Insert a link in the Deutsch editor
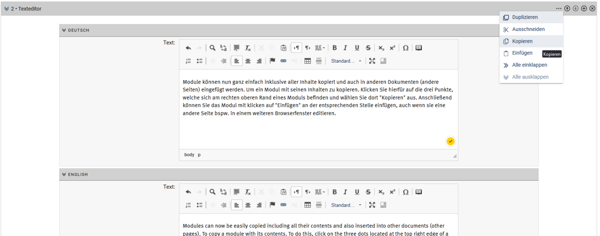The height and width of the screenshot is (236, 600). pos(283,61)
